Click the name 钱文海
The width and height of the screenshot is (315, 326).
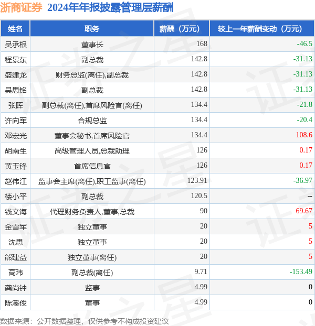tap(16, 212)
